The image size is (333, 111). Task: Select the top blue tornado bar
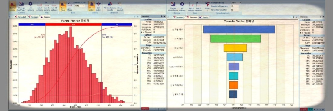point(239,30)
